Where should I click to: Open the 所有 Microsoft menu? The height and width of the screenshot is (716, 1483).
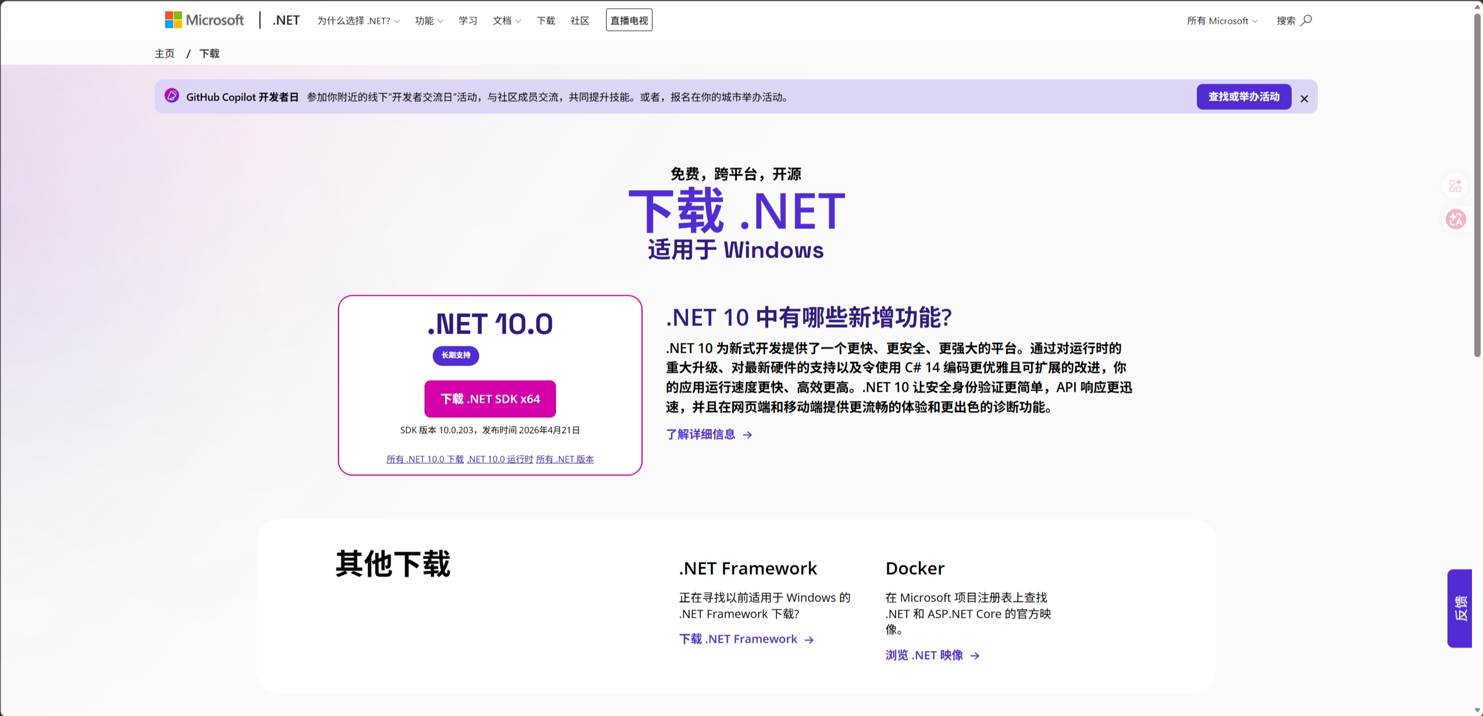(1222, 21)
